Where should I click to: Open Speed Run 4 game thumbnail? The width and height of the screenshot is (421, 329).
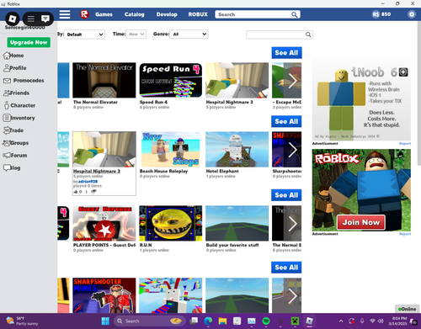[x=171, y=80]
